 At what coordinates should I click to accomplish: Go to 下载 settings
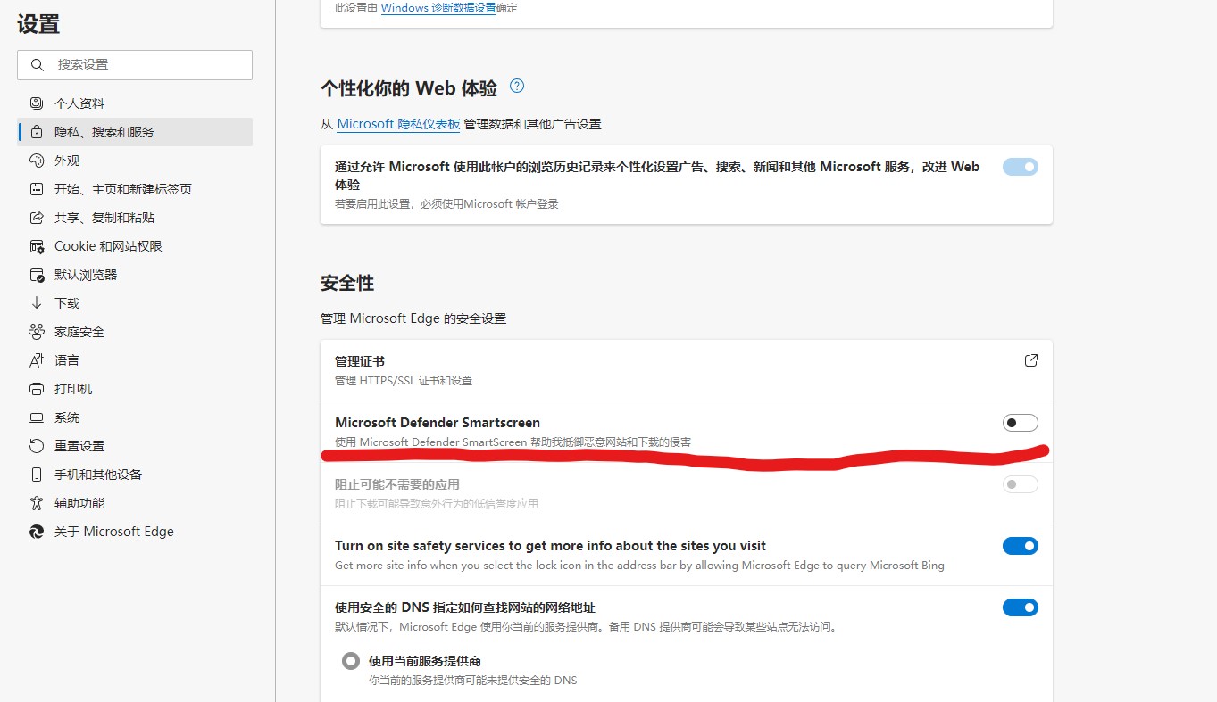point(135,303)
